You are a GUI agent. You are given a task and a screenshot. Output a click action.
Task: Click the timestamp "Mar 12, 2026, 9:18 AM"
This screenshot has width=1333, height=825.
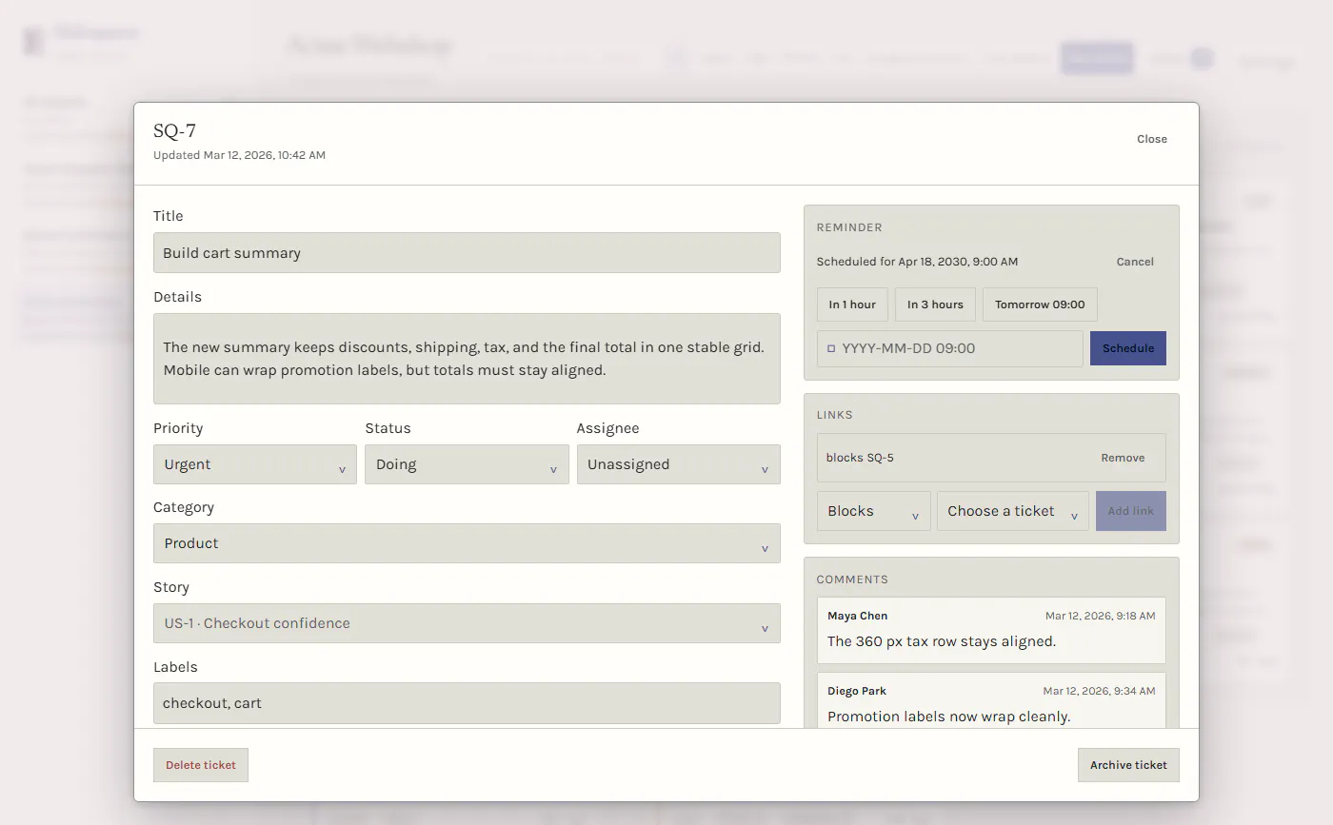coord(1101,616)
